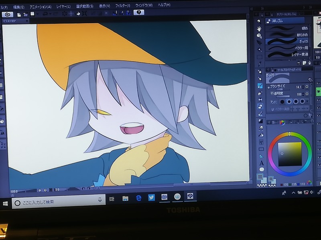Select the Auto select magic wand tool

(259, 50)
